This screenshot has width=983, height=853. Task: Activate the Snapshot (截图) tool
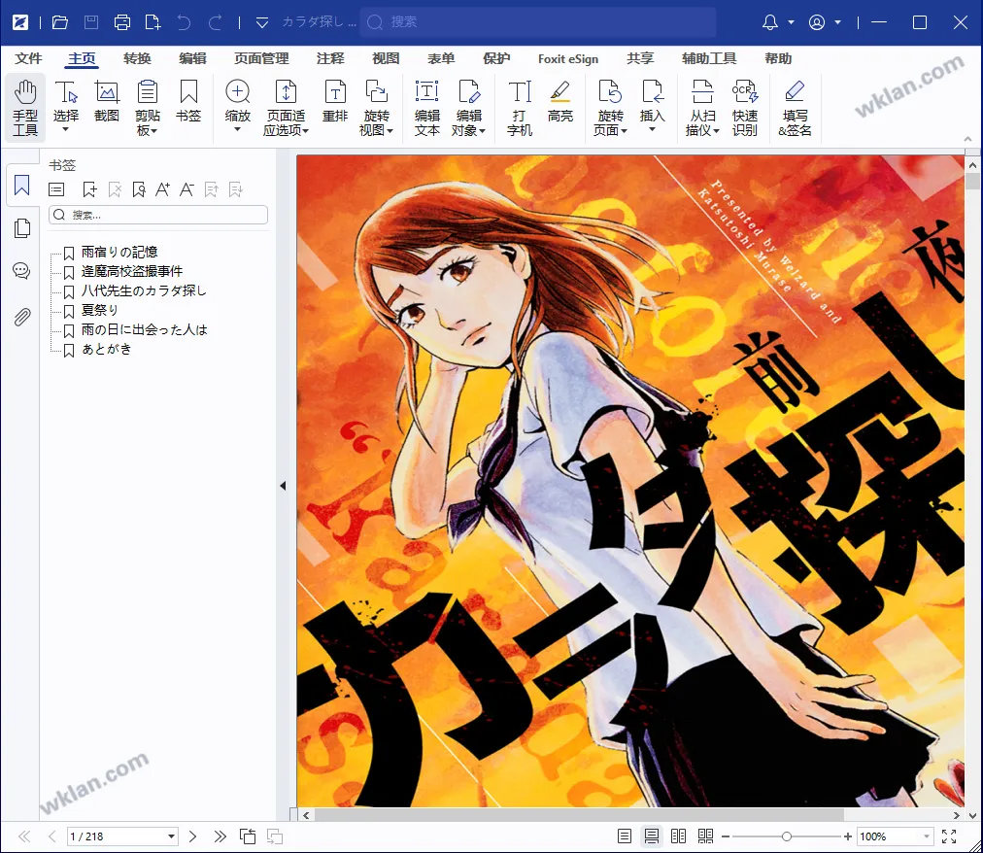click(107, 102)
